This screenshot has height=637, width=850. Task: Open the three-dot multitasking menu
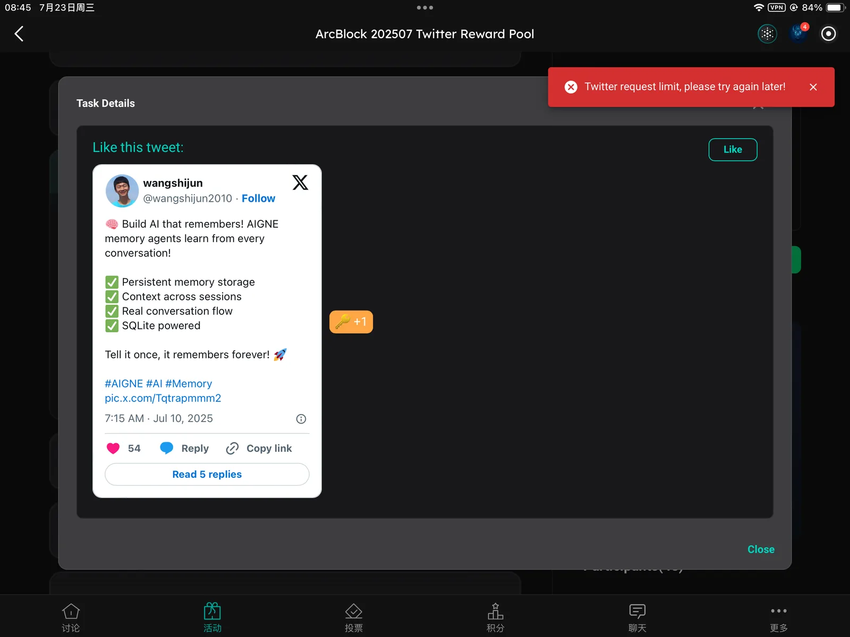tap(425, 7)
